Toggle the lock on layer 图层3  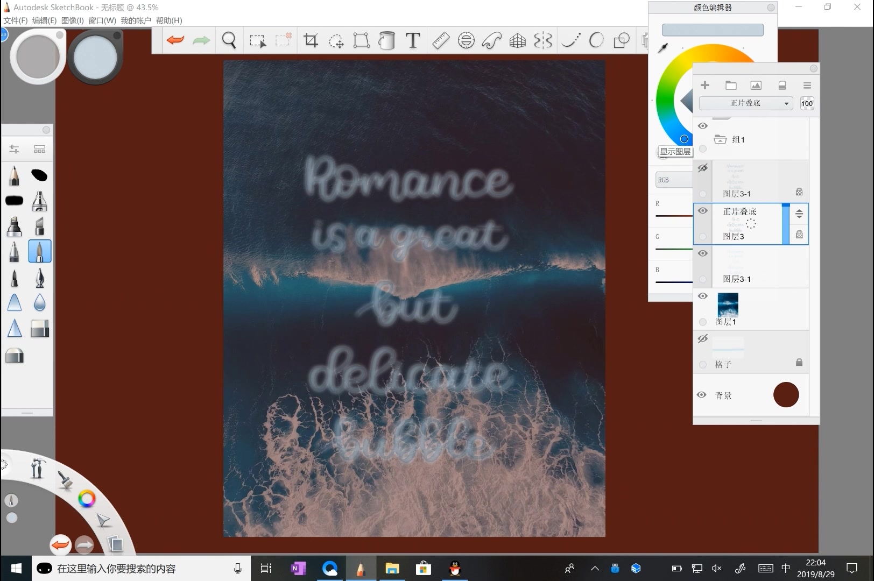799,234
